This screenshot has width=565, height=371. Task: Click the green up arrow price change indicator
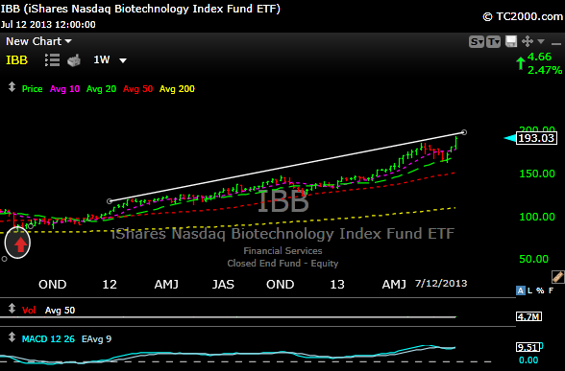[521, 63]
